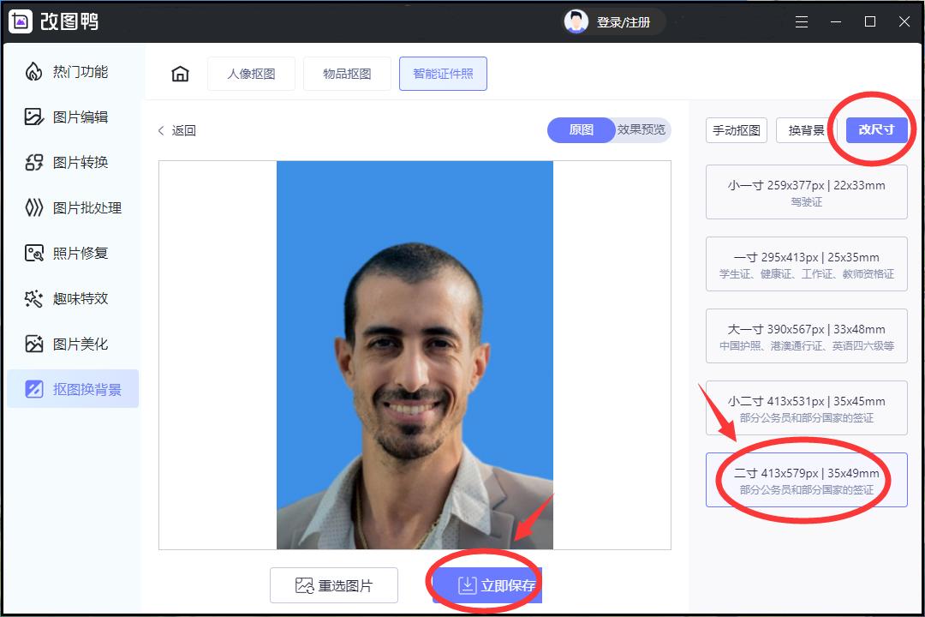Open the 图片转换 feature
The image size is (925, 617).
(x=73, y=163)
